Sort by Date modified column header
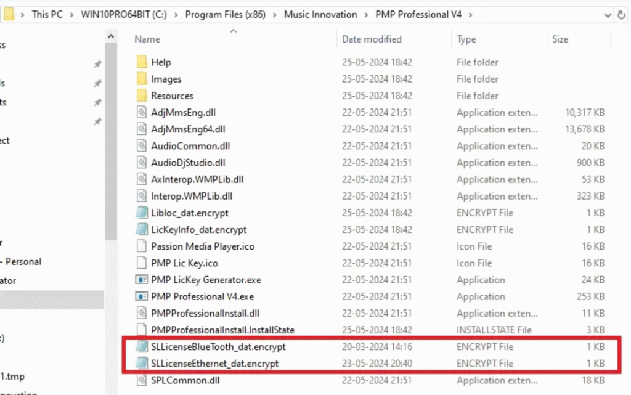The height and width of the screenshot is (395, 631). coord(372,39)
